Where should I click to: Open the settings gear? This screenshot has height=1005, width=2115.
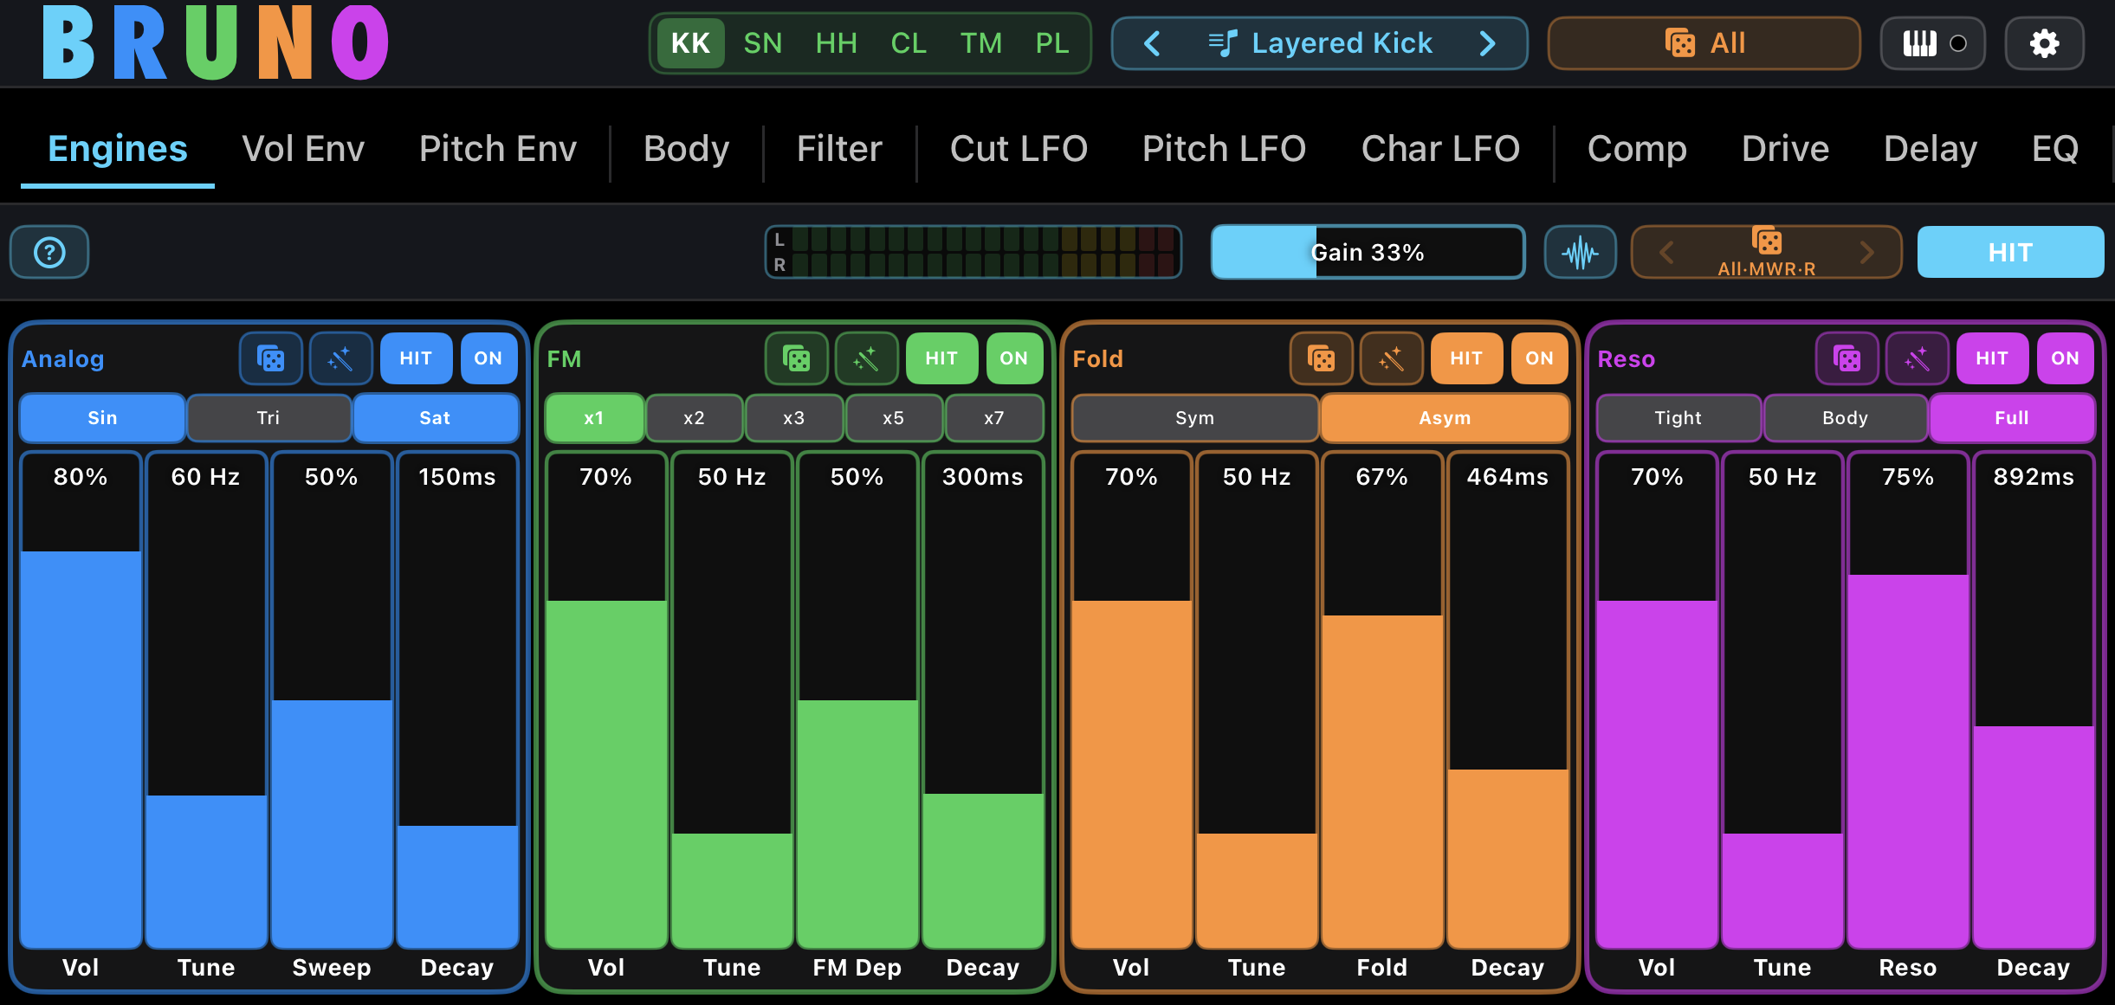[x=2044, y=43]
